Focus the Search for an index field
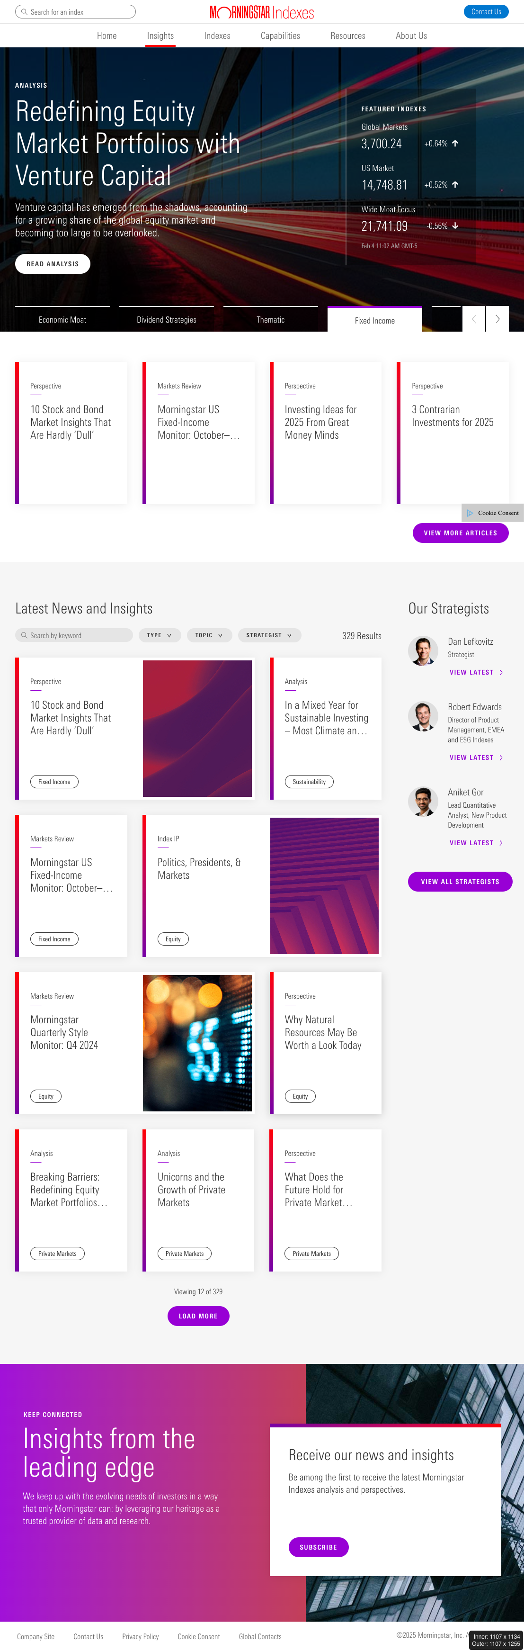Screen dimensions: 524x1651 76,11
